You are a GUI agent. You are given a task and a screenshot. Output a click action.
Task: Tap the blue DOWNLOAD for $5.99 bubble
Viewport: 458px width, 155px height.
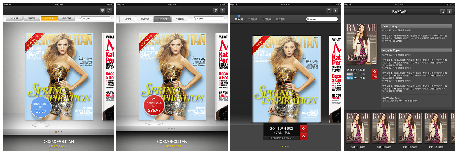click(x=41, y=107)
